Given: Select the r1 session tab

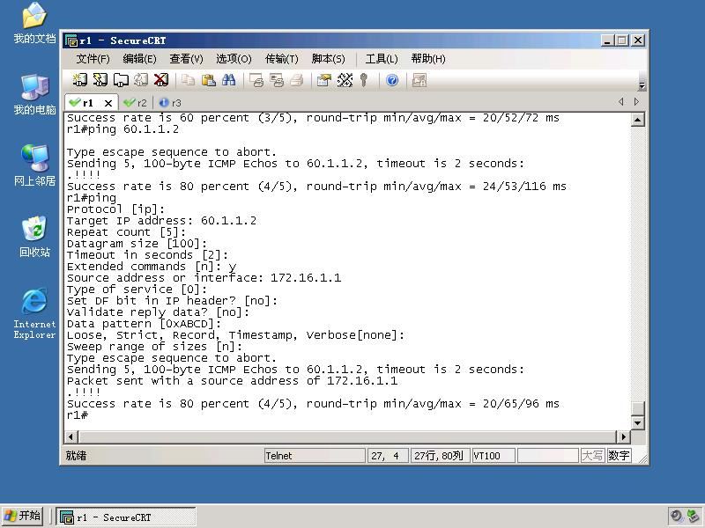Looking at the screenshot, I should pos(86,103).
